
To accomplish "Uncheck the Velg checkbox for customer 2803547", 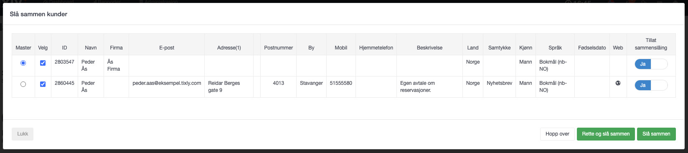I will click(43, 63).
